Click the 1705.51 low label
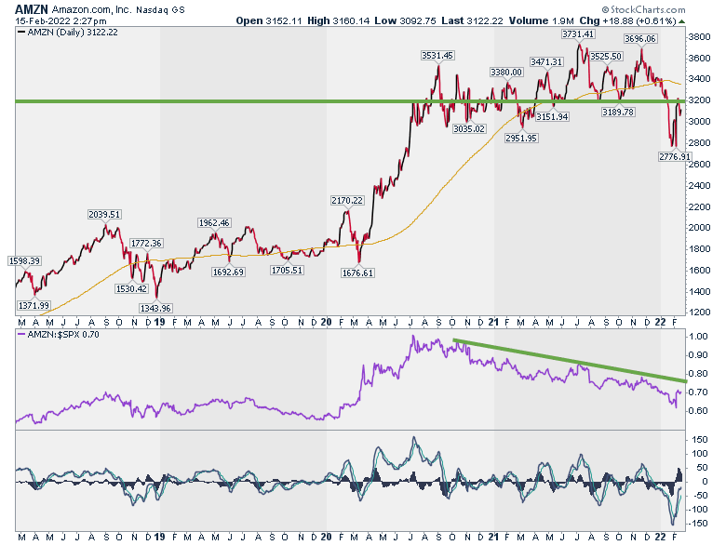 [287, 270]
